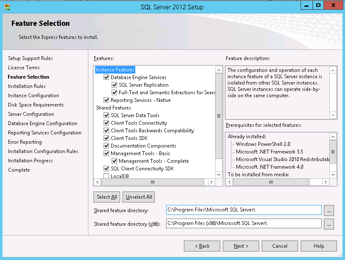Click right arrow of Features horizontal scrollbar
345x260 pixels.
pyautogui.click(x=211, y=182)
